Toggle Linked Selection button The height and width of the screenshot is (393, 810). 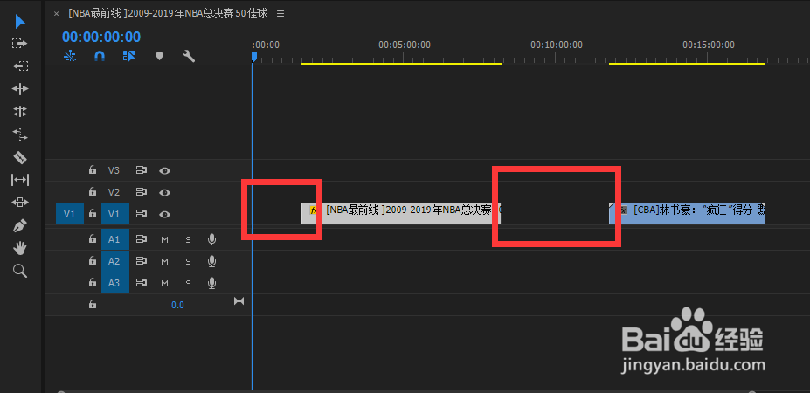[128, 56]
